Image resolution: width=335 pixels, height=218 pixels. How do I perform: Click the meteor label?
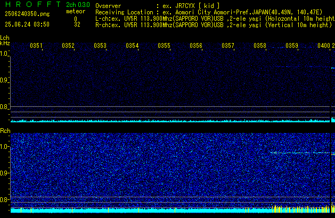[x=76, y=11]
